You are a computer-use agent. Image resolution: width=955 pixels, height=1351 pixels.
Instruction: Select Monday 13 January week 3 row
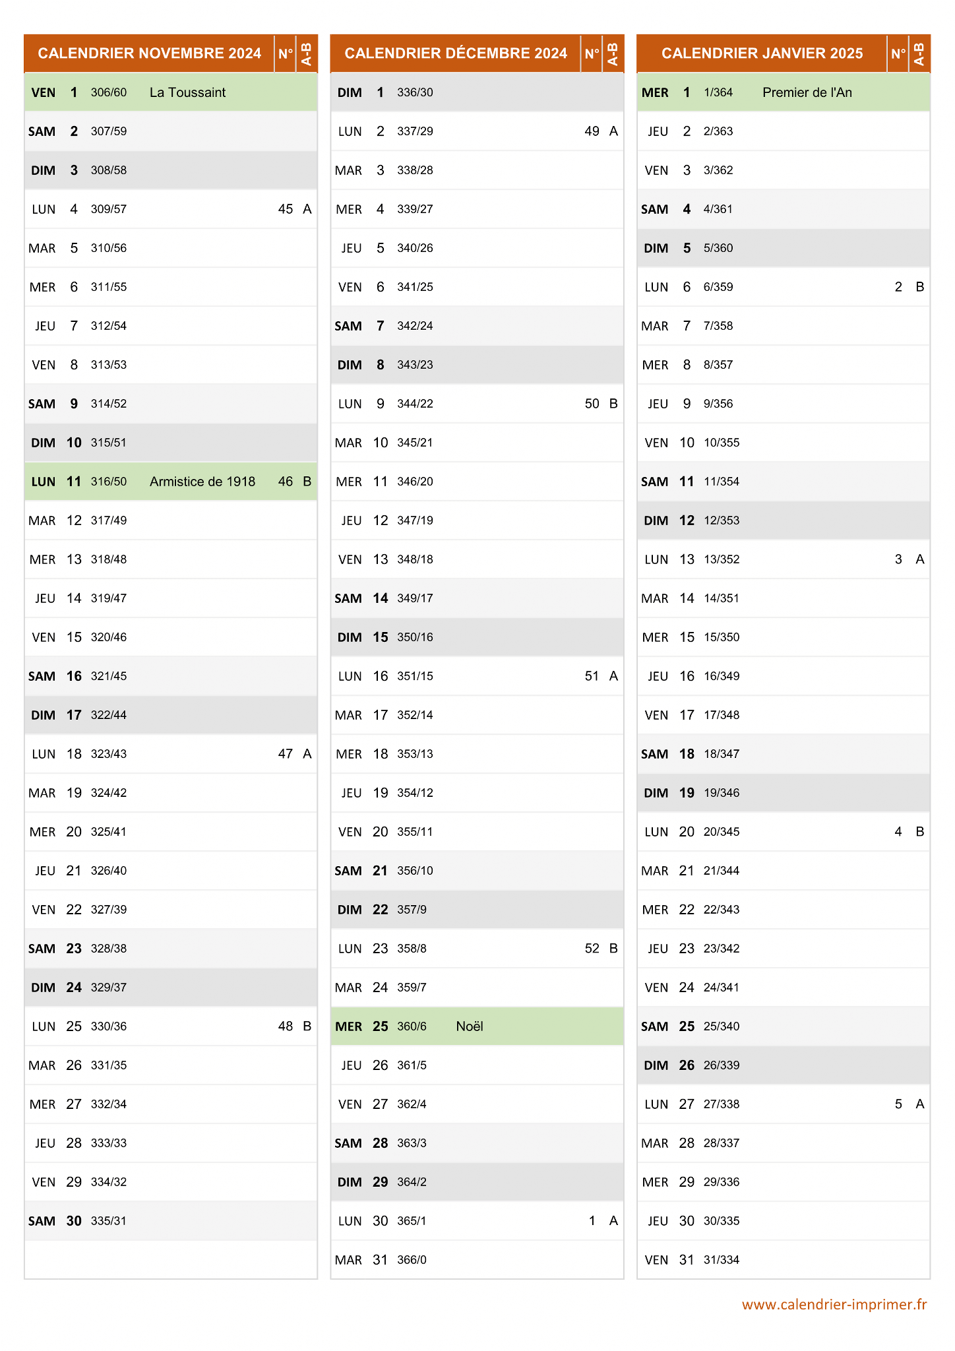coord(784,559)
